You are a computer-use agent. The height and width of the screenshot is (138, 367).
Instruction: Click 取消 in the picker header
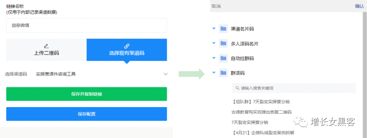click(216, 6)
